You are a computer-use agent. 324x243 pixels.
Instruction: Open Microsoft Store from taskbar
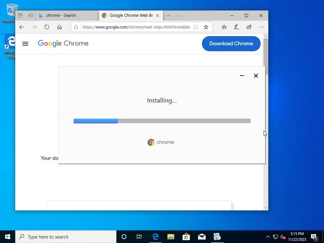186,237
